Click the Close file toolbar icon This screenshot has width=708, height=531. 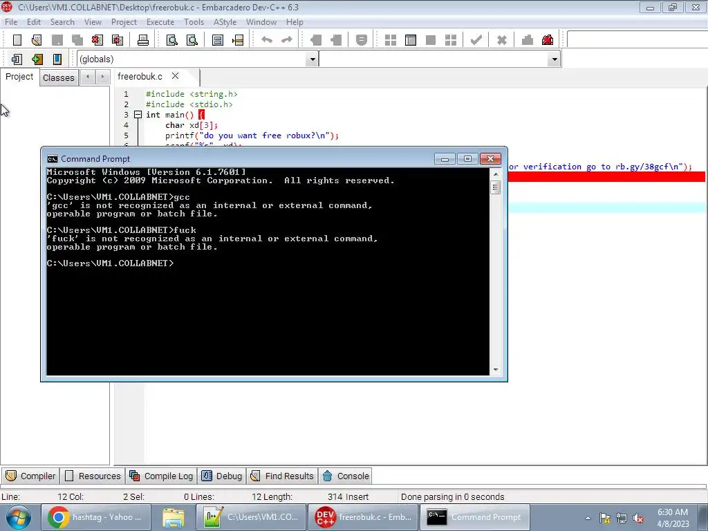click(x=97, y=40)
